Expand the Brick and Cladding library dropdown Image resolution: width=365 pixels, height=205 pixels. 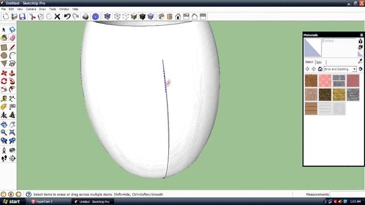point(354,69)
